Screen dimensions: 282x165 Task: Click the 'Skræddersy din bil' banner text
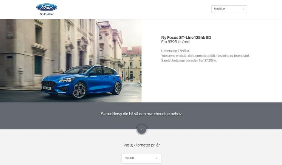(x=141, y=114)
